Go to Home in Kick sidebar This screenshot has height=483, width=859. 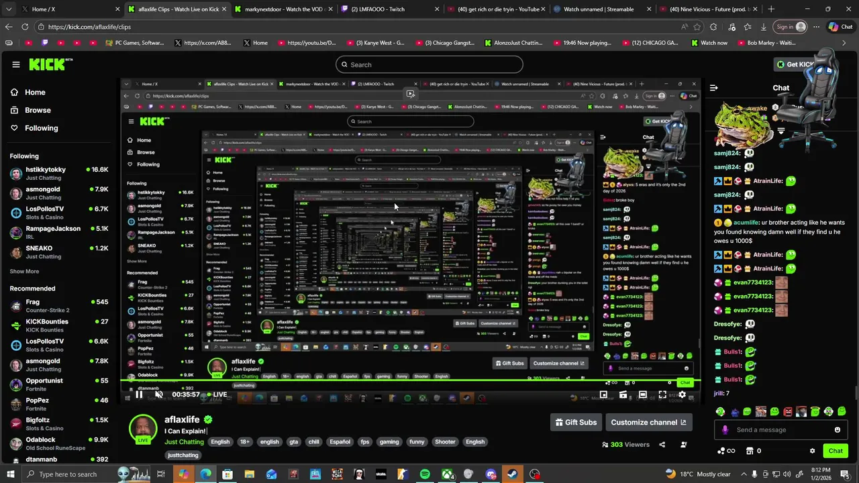35,93
